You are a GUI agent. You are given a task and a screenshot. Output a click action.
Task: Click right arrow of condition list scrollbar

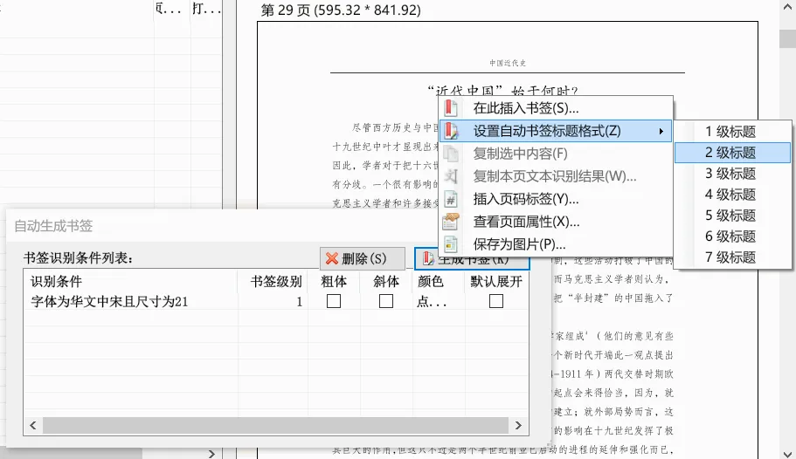[x=518, y=426]
